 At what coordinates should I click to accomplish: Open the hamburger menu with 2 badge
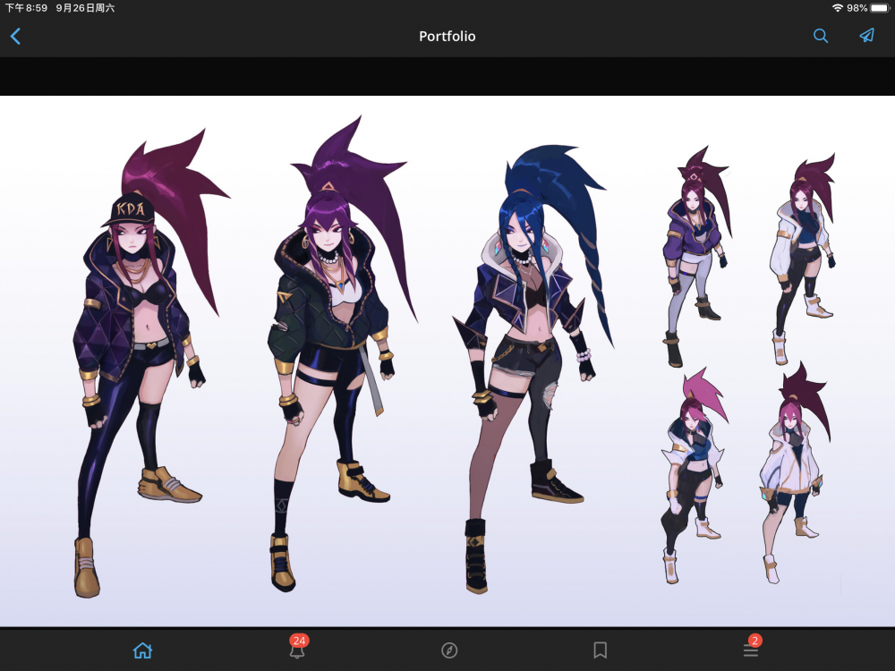point(752,647)
